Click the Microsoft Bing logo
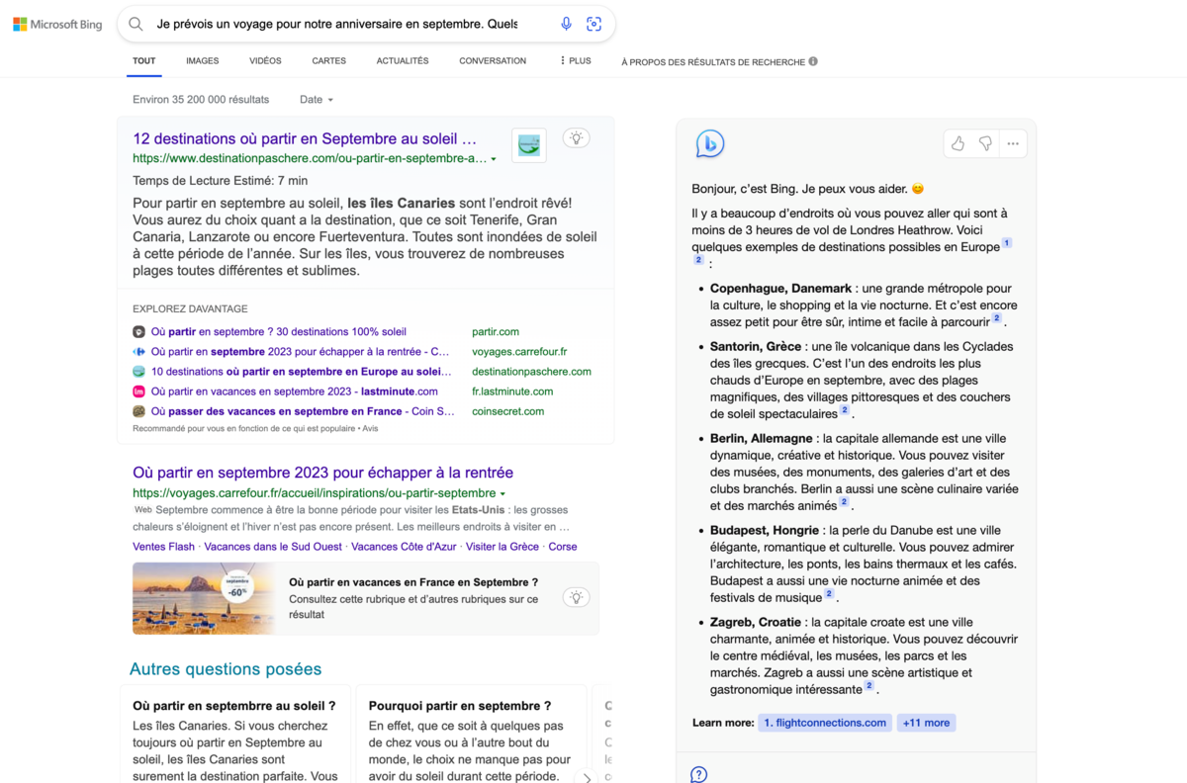 pyautogui.click(x=57, y=24)
